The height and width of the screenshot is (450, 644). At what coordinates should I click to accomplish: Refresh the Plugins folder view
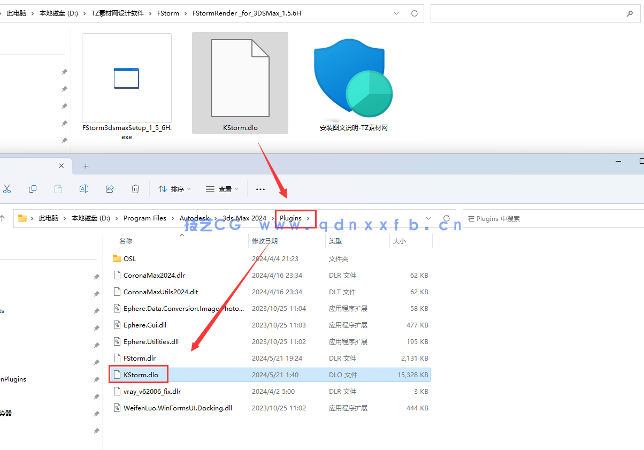[x=447, y=218]
